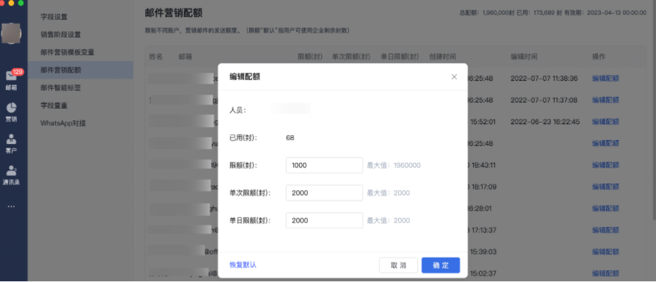Viewport: 656px width, 282px height.
Task: Go to 字段查重 settings item
Action: tap(54, 106)
